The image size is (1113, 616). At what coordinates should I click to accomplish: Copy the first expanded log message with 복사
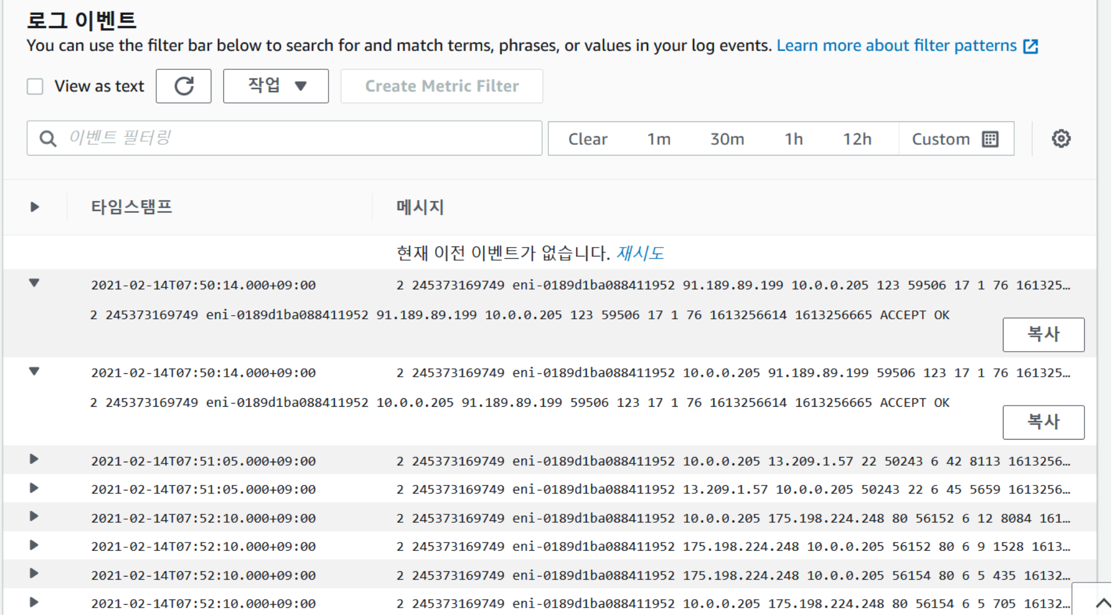(x=1044, y=334)
